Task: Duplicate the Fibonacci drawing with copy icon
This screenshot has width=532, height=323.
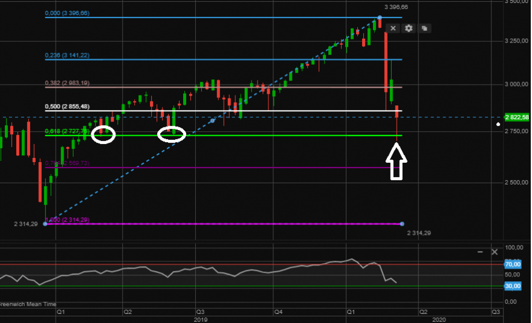Action: point(424,28)
